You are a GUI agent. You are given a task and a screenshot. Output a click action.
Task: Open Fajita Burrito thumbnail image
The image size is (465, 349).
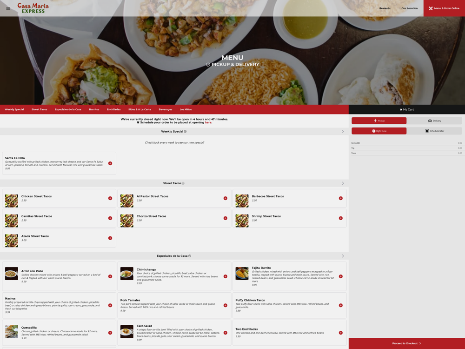[x=242, y=274]
